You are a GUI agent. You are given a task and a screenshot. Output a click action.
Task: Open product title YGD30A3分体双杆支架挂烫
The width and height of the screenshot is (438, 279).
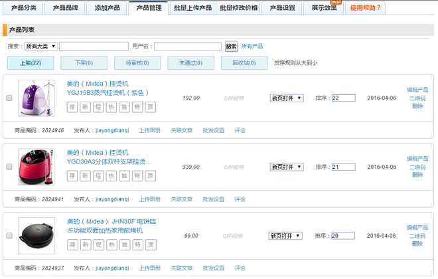109,161
